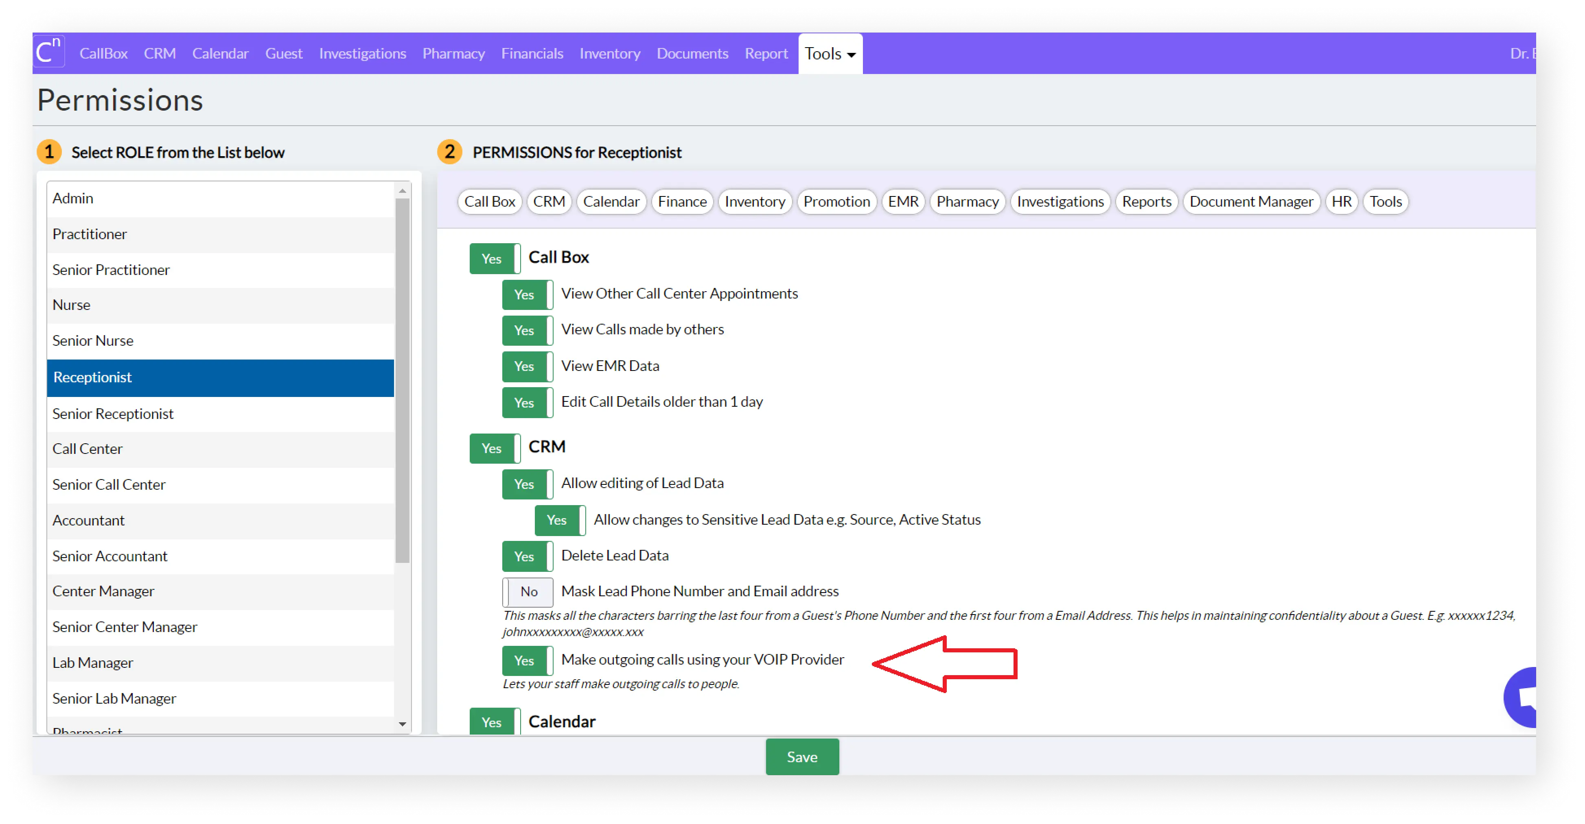Click the role list scrollbar thumb
The image size is (1585, 824).
(403, 380)
